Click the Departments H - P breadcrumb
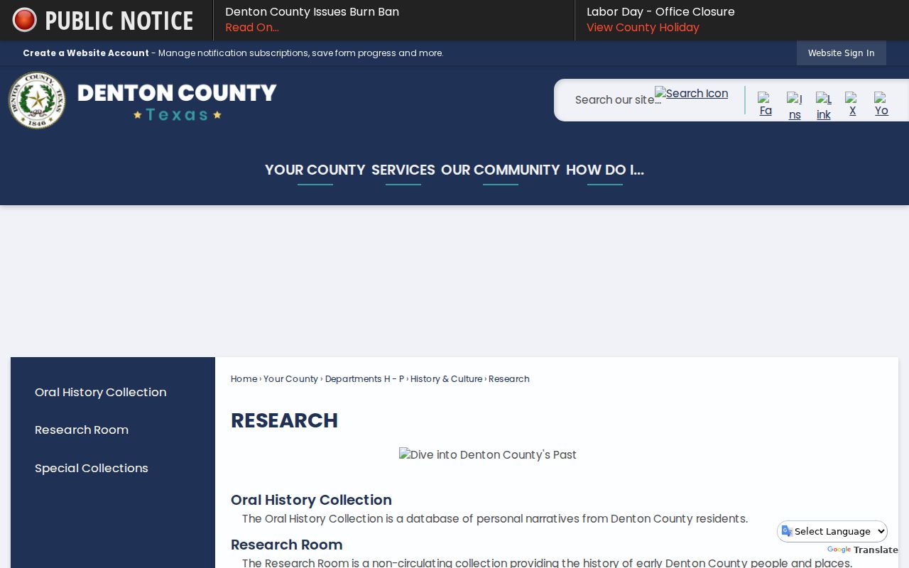Image resolution: width=909 pixels, height=568 pixels. pyautogui.click(x=364, y=379)
